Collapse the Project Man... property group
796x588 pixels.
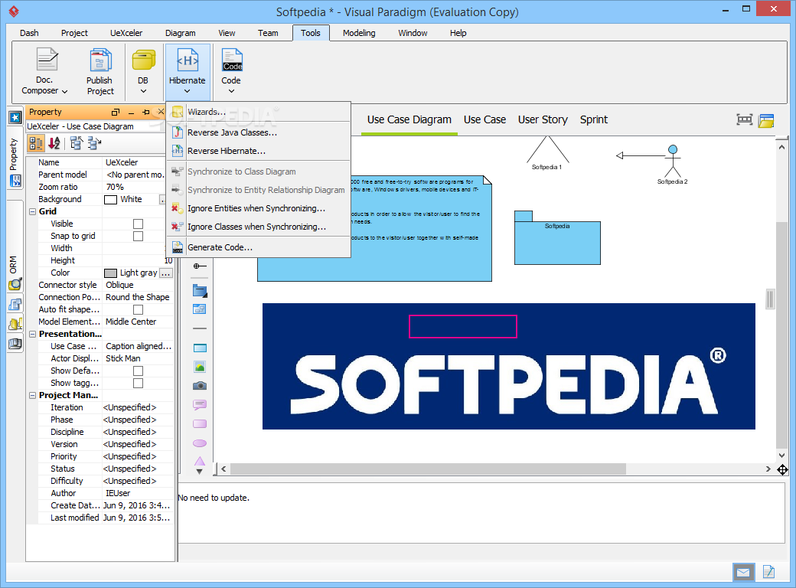32,396
